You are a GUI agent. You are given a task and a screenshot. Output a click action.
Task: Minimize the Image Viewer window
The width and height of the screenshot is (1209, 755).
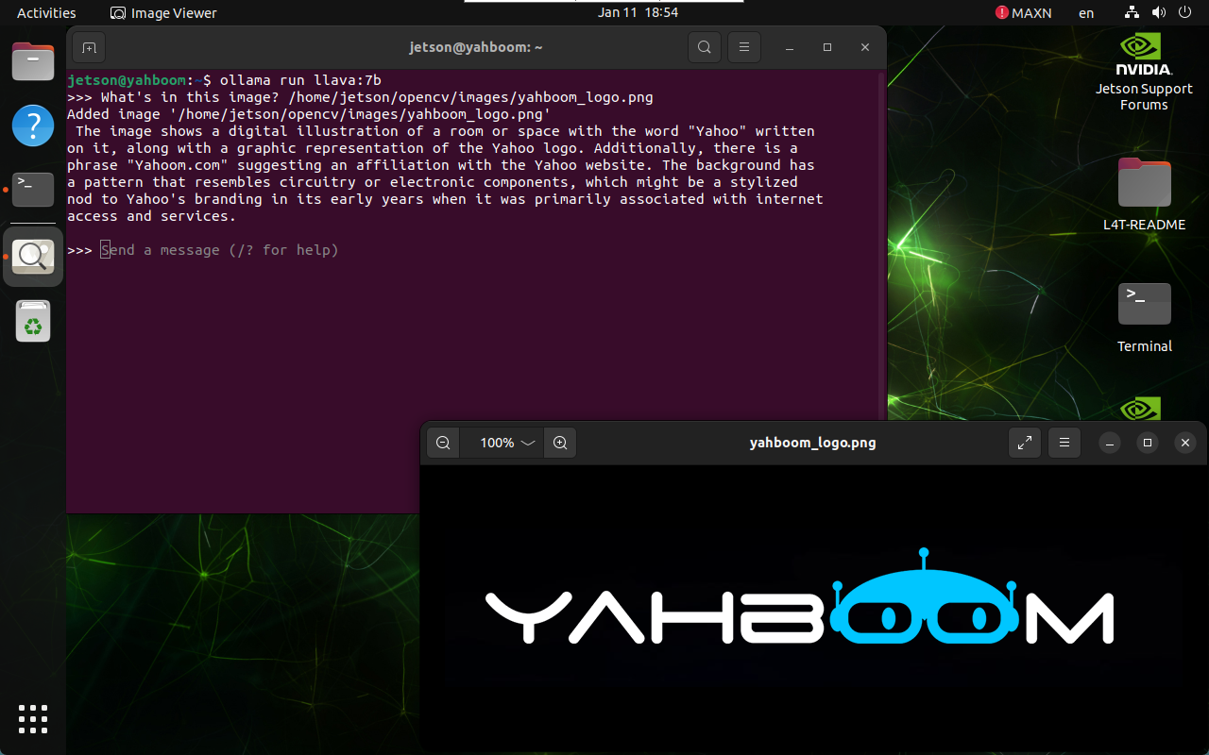pos(1110,443)
